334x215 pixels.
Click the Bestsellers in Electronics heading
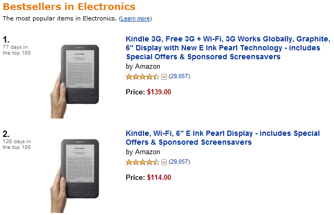coord(69,7)
